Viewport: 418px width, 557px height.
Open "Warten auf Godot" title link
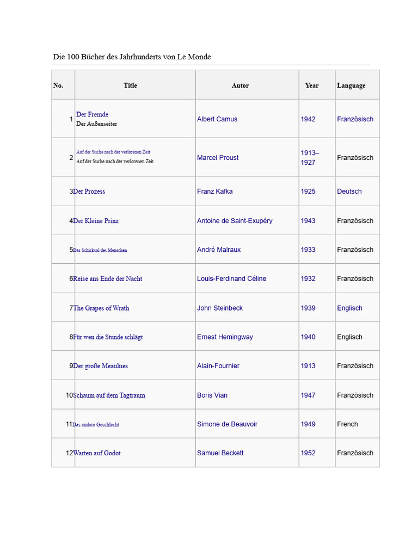tap(97, 453)
